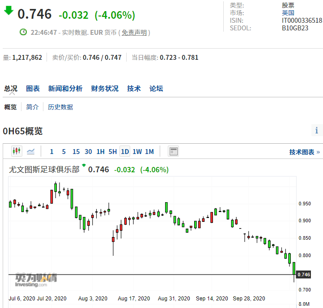
Task: Open the 技术图表 link
Action: (305, 152)
